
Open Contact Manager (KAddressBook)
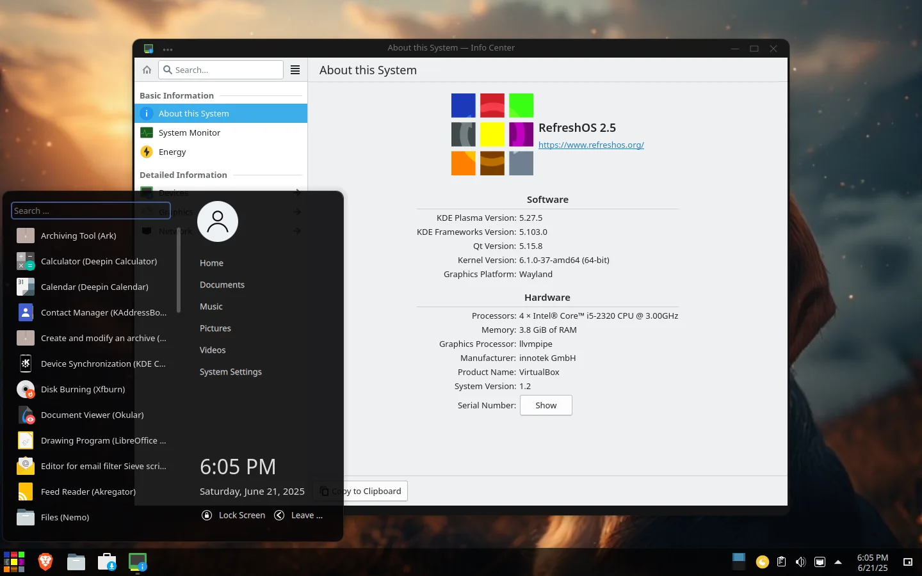pyautogui.click(x=91, y=312)
